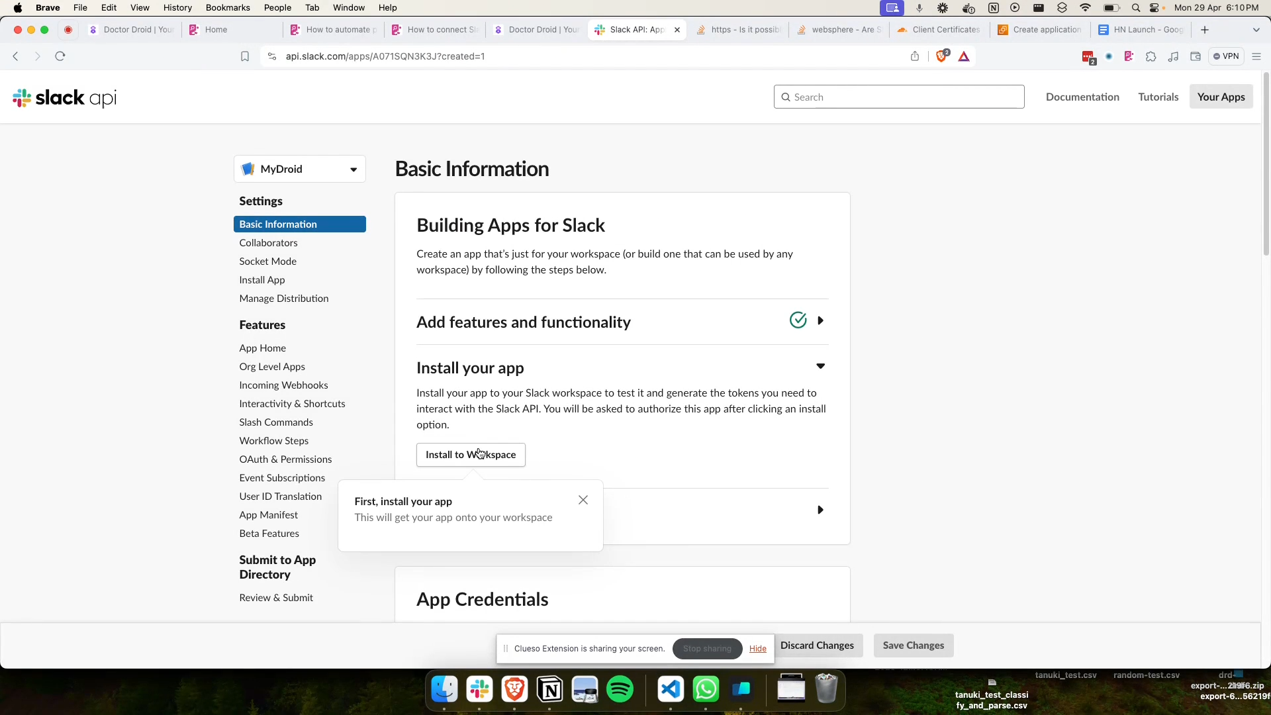
Task: Click the Slack API search field
Action: (x=899, y=97)
